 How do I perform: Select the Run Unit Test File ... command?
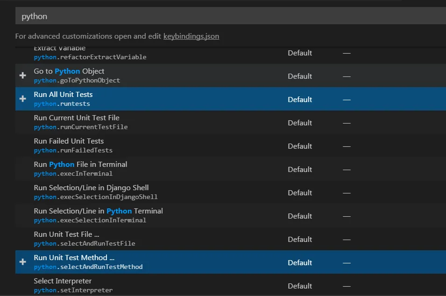(x=66, y=234)
